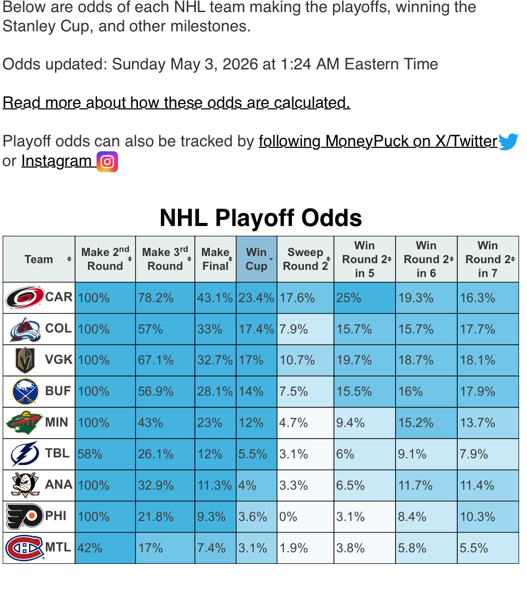
Task: Click the Vegas Golden Knights logo
Action: 25,360
